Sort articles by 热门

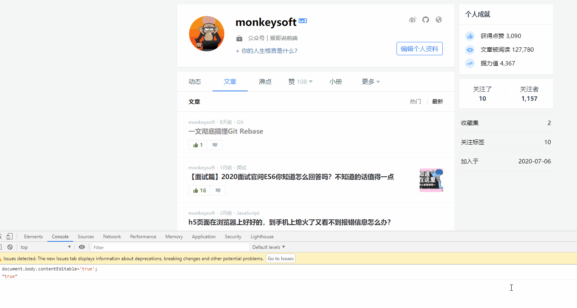[415, 101]
